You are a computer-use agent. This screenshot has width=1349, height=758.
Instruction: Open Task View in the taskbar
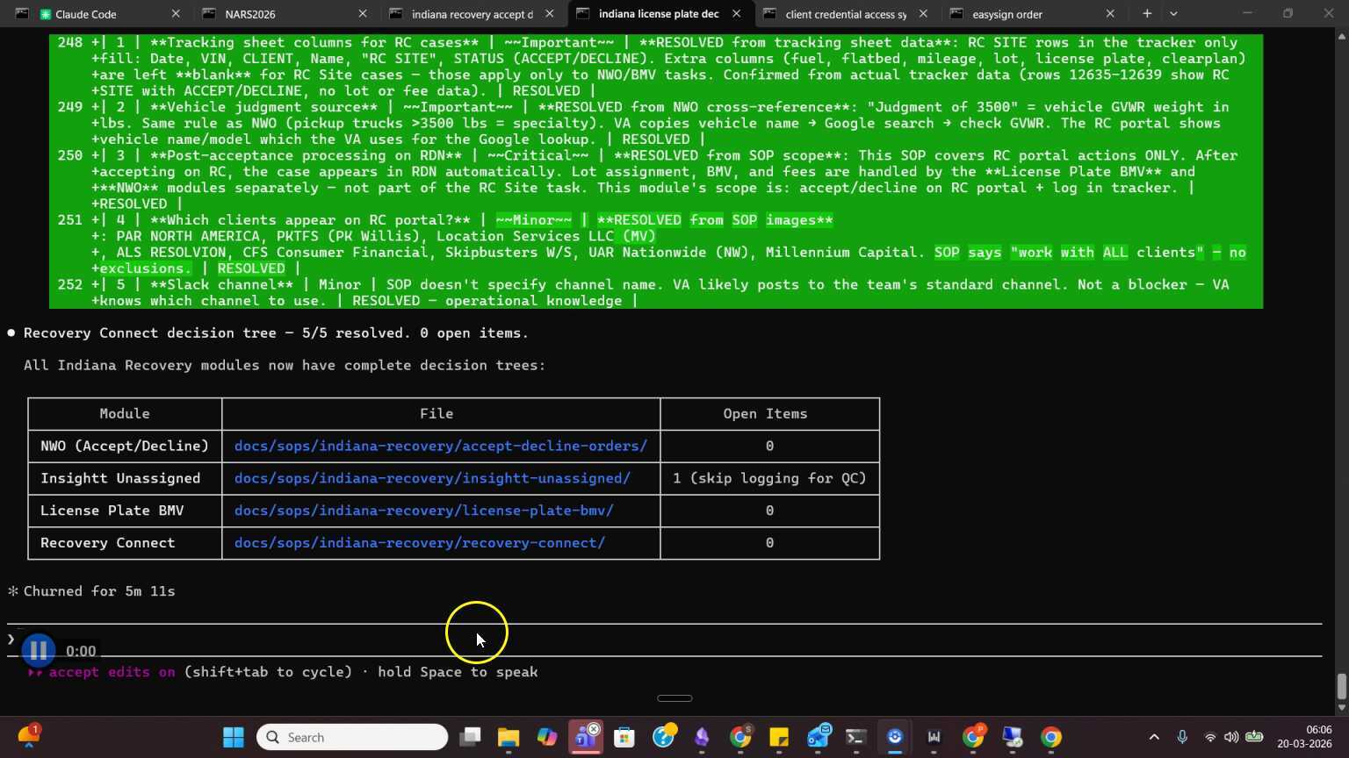(471, 738)
